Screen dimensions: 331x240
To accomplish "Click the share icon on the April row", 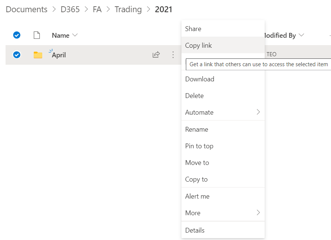I will click(x=156, y=55).
